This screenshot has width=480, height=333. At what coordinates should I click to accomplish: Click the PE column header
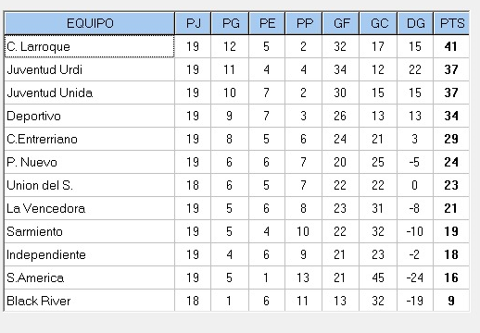pos(267,23)
